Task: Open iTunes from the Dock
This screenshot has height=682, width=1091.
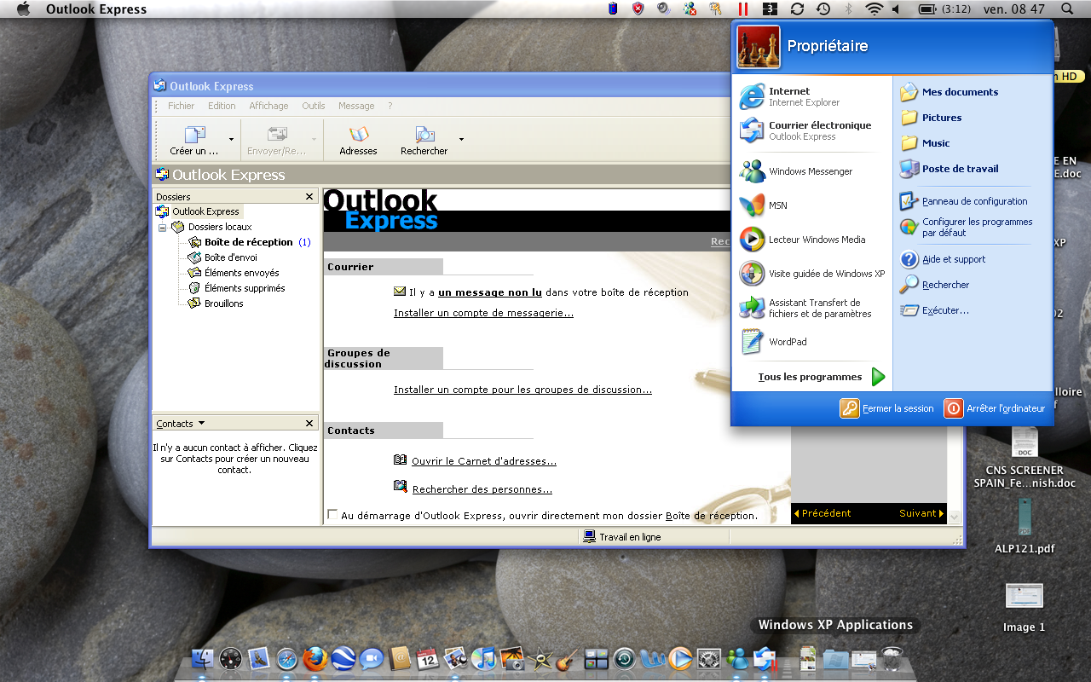Action: click(x=483, y=659)
